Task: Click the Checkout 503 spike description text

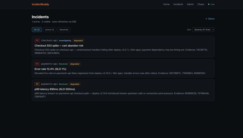Action: pyautogui.click(x=121, y=51)
